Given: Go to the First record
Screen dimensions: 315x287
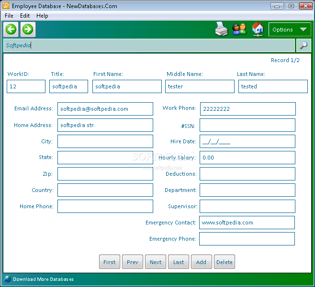Looking at the screenshot, I should [x=110, y=262].
